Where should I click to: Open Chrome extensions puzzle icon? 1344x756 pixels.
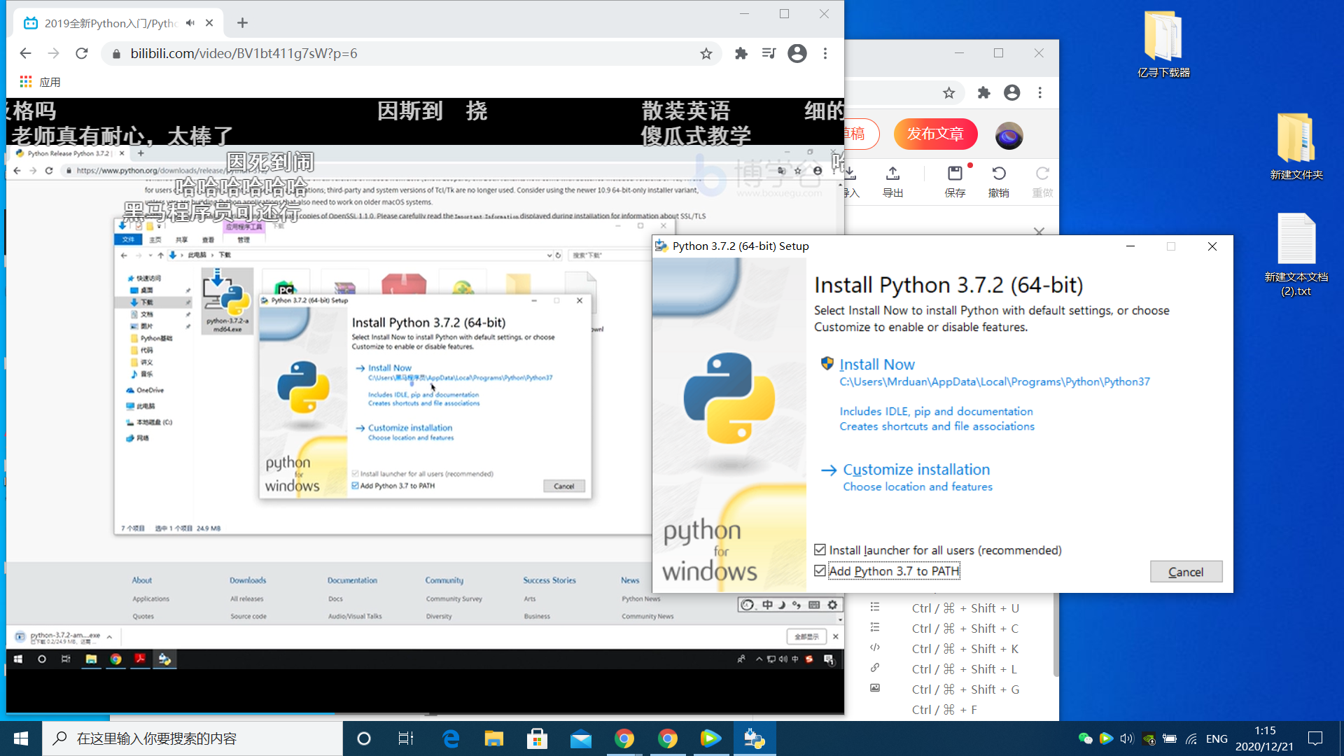741,54
